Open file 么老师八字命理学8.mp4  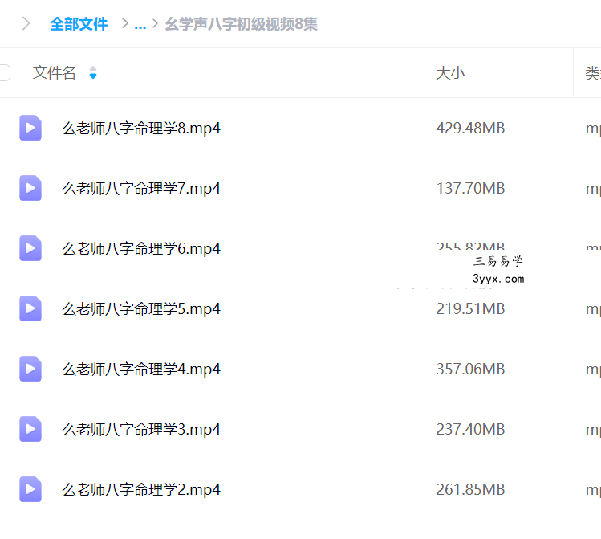coord(141,129)
